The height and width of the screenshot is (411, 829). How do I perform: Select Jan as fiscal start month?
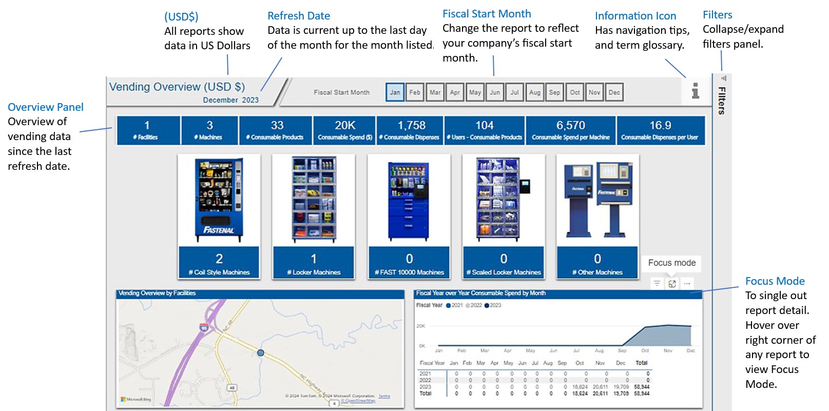point(395,92)
